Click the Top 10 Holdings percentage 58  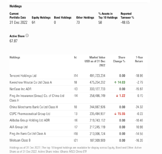point(100,22)
